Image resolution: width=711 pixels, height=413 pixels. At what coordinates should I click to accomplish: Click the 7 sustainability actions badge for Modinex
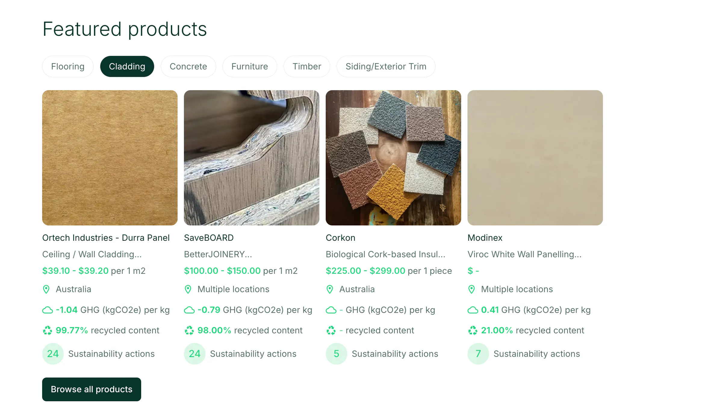pos(478,354)
